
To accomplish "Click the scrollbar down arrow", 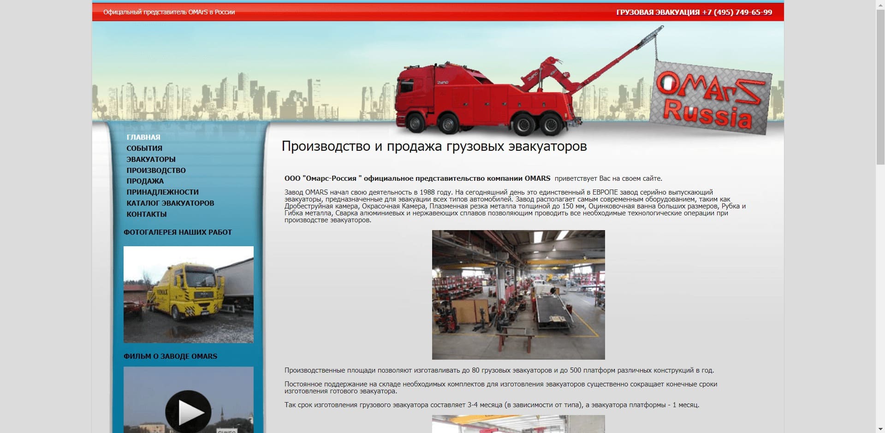I will [x=880, y=429].
